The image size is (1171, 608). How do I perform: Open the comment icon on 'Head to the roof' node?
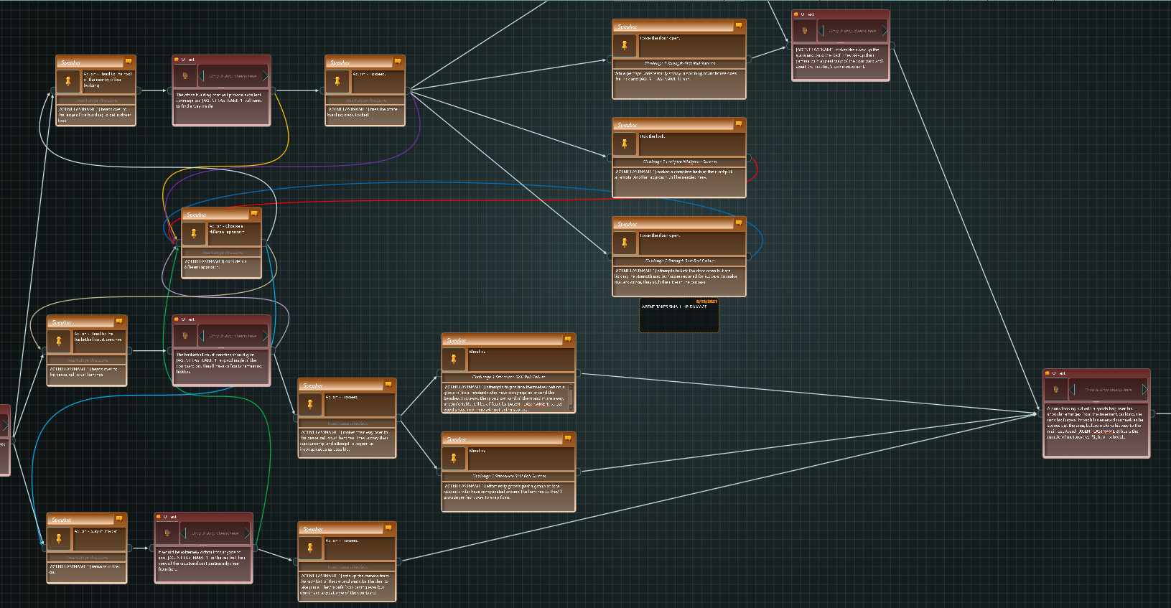tap(129, 62)
